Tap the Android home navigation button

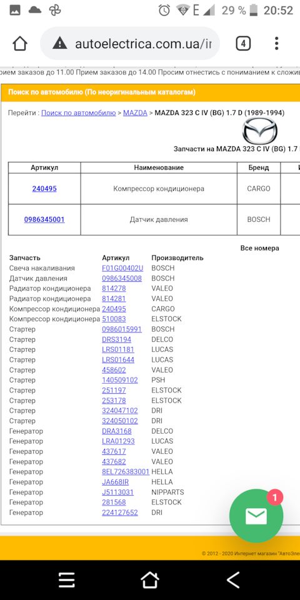(x=149, y=580)
